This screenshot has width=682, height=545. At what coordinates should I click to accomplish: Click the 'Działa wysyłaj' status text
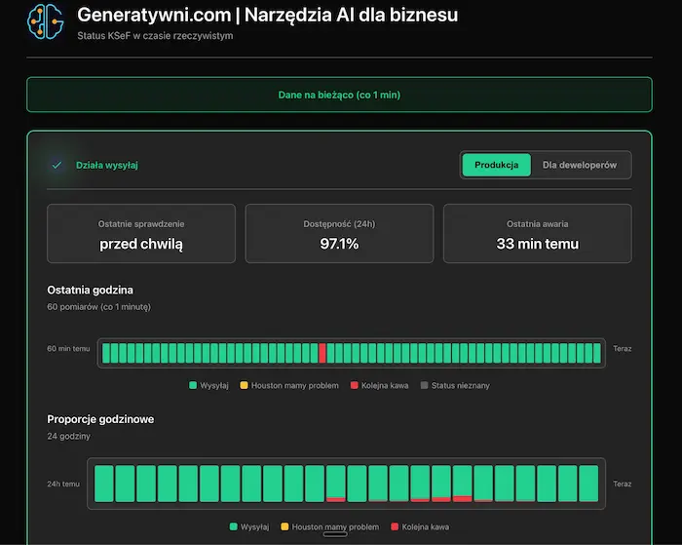click(x=107, y=165)
